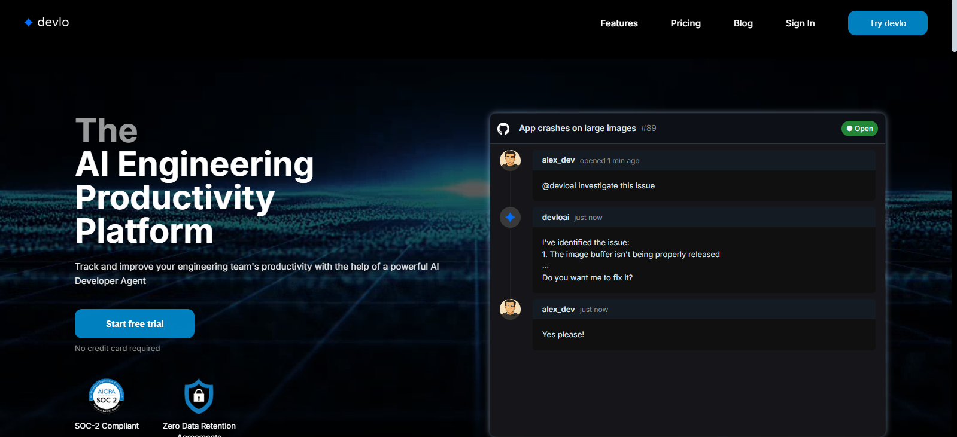Open issue title App crashes on large images
957x437 pixels.
coord(578,128)
